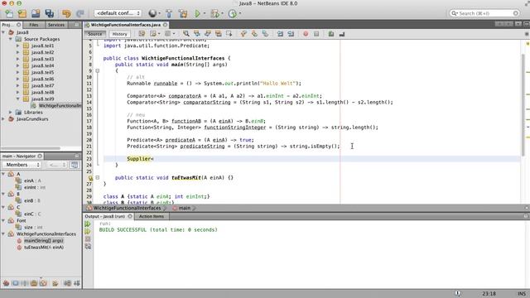
Task: Click the Stop Macro Recording icon
Action: pyautogui.click(x=316, y=34)
